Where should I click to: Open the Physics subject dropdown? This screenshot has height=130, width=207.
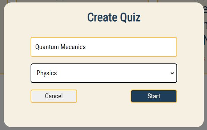[104, 73]
